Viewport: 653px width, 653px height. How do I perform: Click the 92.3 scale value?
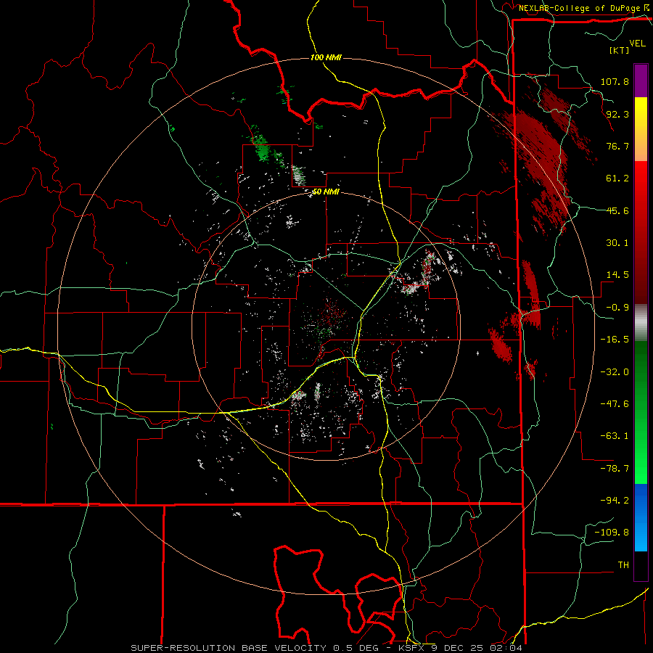coord(617,114)
